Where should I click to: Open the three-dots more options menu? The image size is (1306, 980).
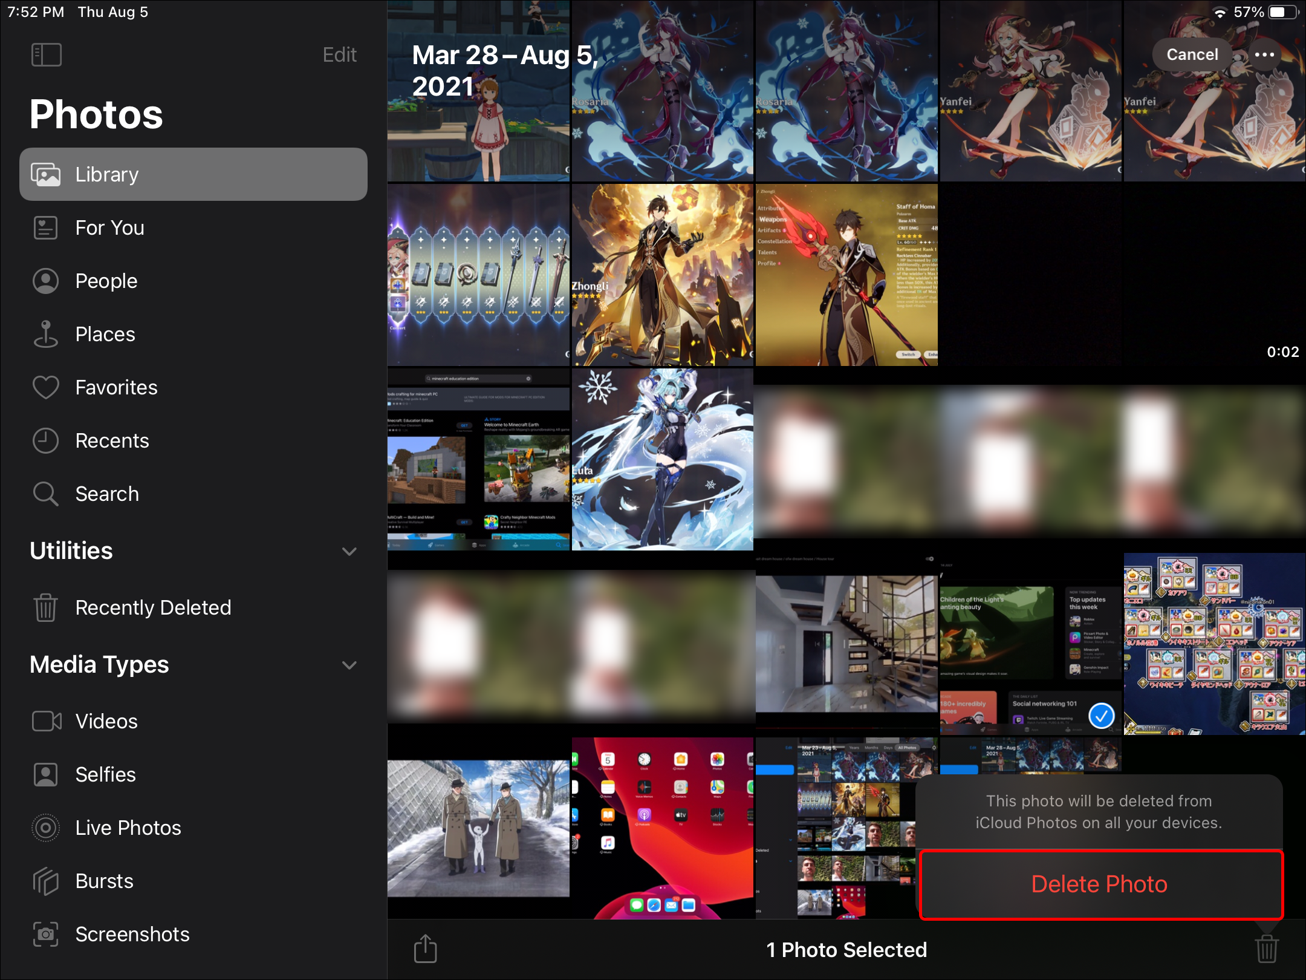pos(1264,54)
